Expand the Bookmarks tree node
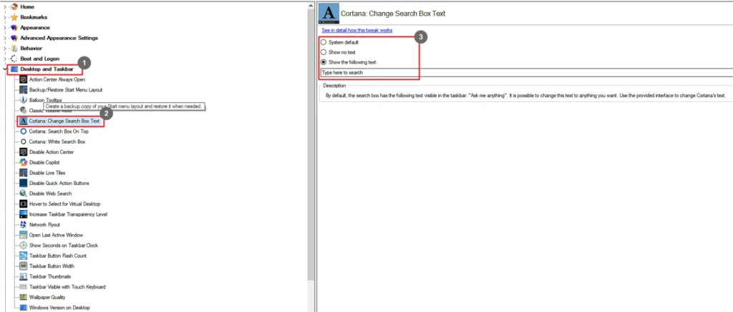Screen dimensions: 733x312 tap(5, 17)
